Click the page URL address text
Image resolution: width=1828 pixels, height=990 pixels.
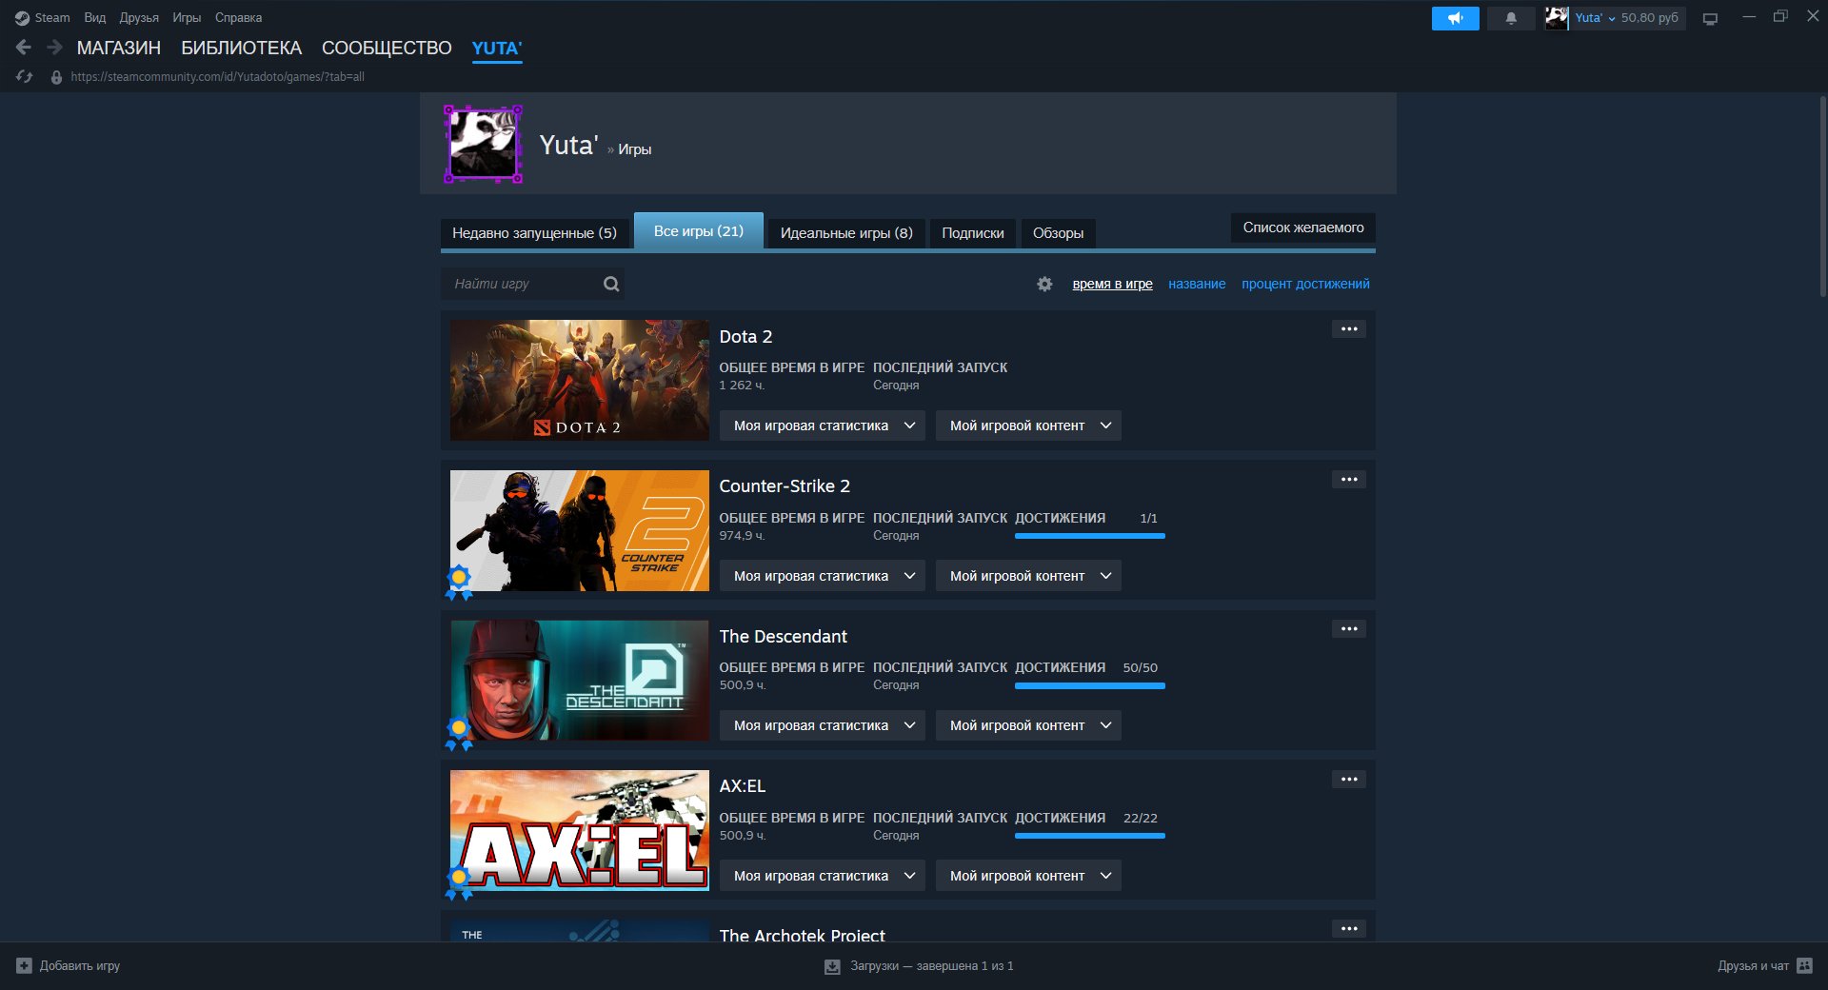[217, 77]
